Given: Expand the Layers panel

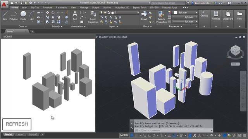Looking at the screenshot, I should coord(113,27).
